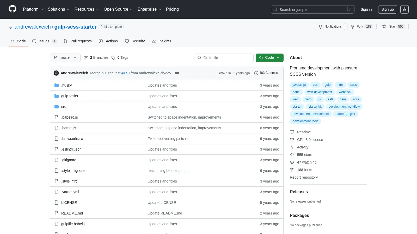Click the pulse icon next to Activity
Image resolution: width=417 pixels, height=234 pixels.
292,147
